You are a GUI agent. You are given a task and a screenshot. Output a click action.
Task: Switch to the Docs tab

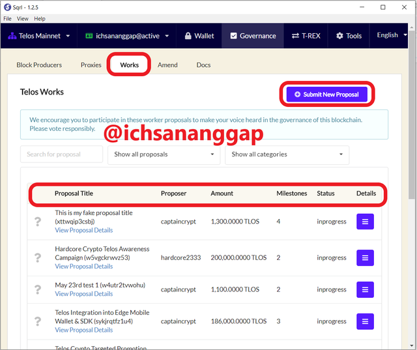pos(203,65)
